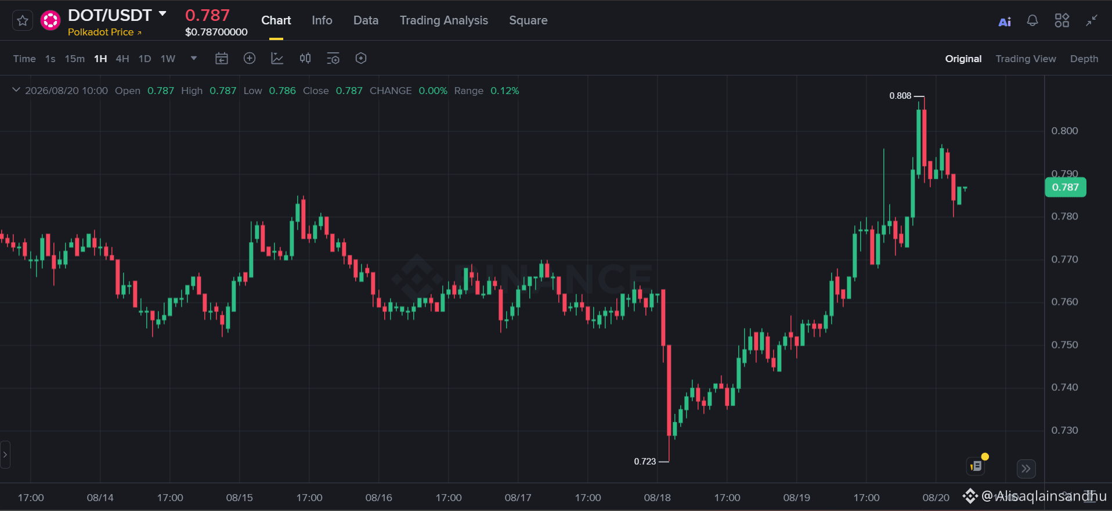Open the hexagon chart settings icon
The height and width of the screenshot is (511, 1112).
[x=361, y=59]
